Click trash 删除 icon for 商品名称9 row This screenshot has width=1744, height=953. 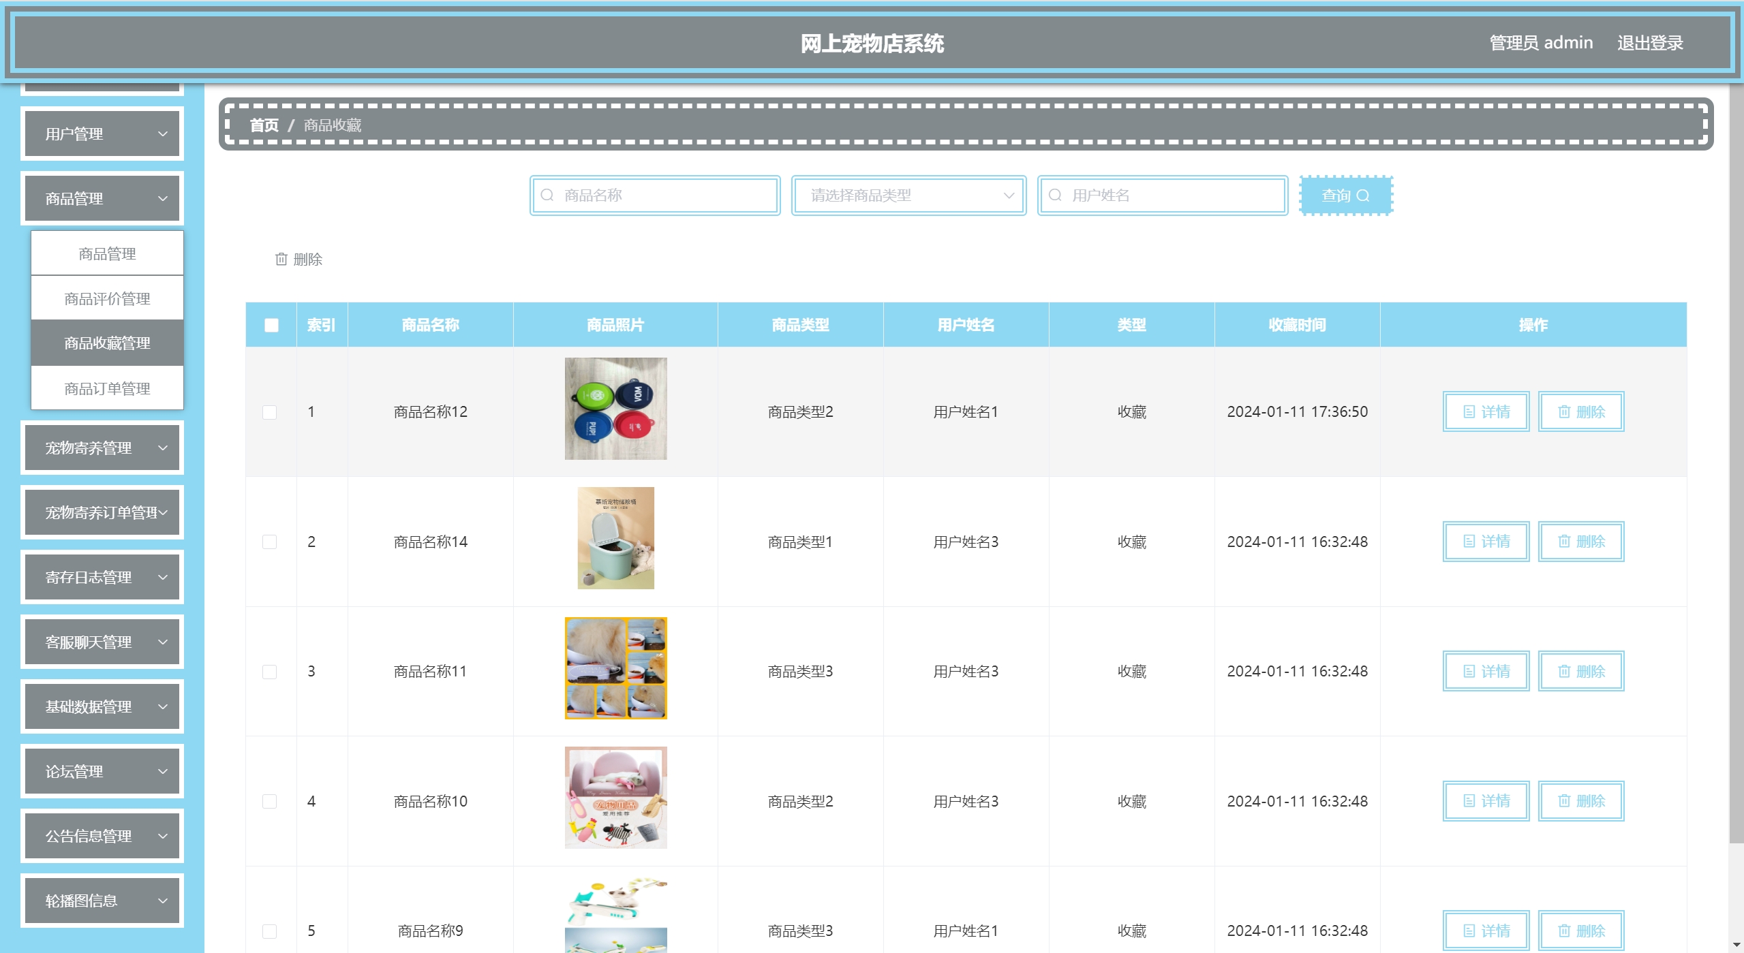click(x=1564, y=931)
